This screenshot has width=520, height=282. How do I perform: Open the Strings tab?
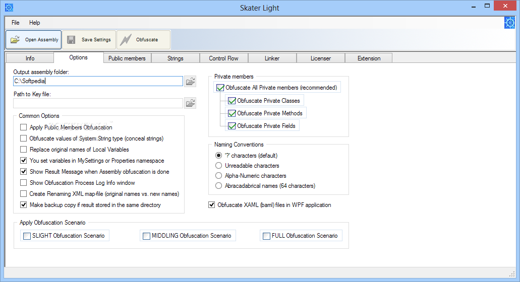coord(176,58)
